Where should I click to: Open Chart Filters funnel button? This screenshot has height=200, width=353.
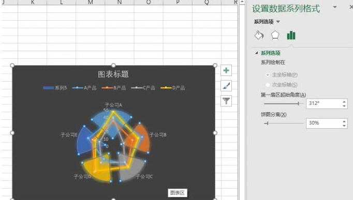pyautogui.click(x=226, y=101)
